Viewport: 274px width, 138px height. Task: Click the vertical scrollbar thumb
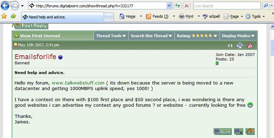coord(272,48)
